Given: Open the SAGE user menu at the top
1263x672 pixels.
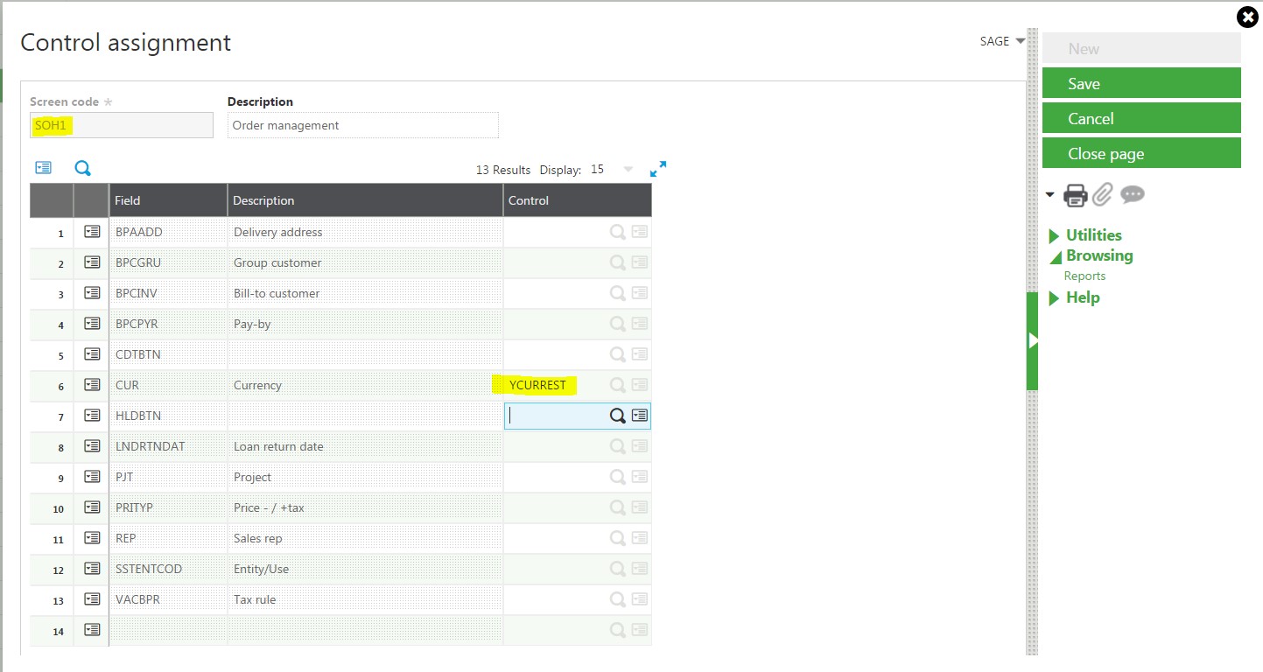Looking at the screenshot, I should tap(1000, 41).
